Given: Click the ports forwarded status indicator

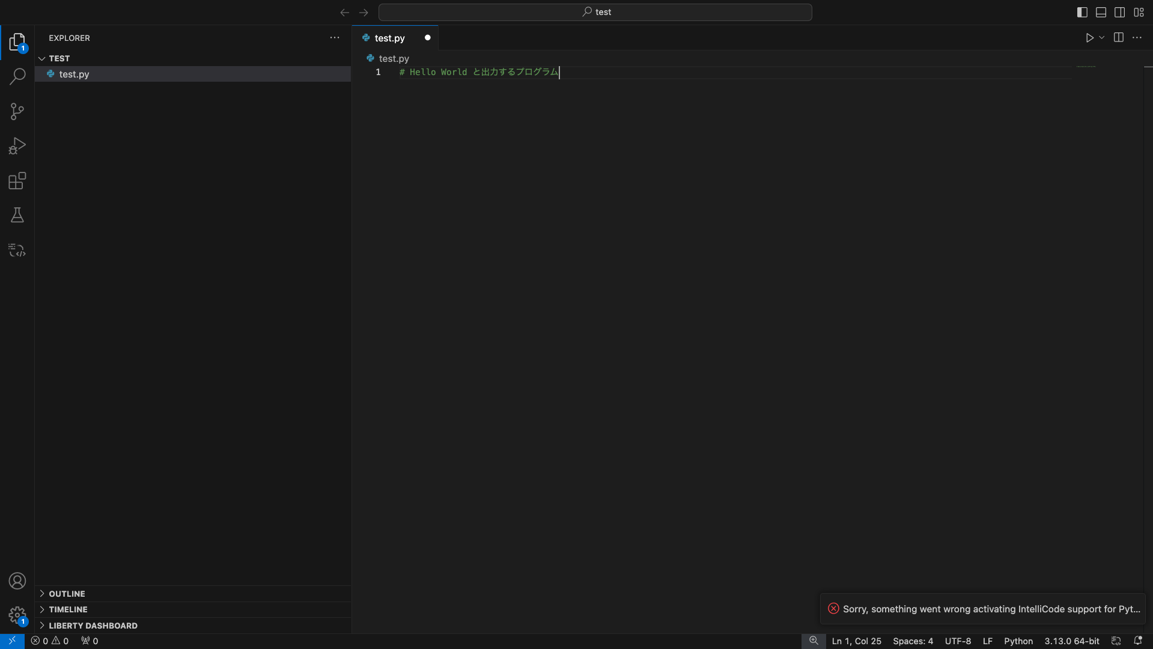Looking at the screenshot, I should 90,641.
